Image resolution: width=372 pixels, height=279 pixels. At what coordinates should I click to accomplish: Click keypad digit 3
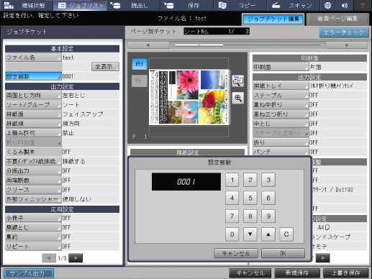point(268,180)
